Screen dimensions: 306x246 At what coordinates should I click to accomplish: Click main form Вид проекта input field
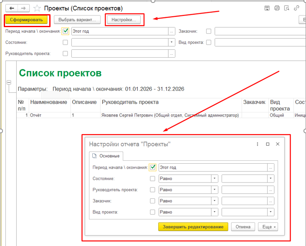[260, 42]
